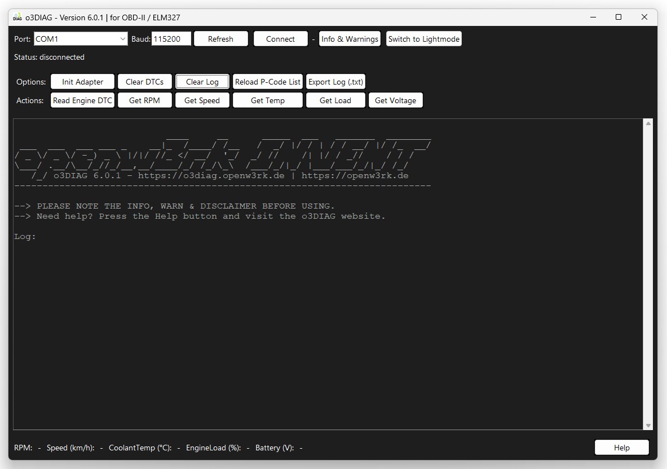Fetch coolant temperature via Get Temp
This screenshot has width=667, height=469.
click(267, 100)
